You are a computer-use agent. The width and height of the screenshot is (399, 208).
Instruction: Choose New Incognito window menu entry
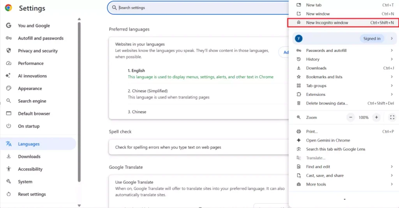[x=343, y=23]
